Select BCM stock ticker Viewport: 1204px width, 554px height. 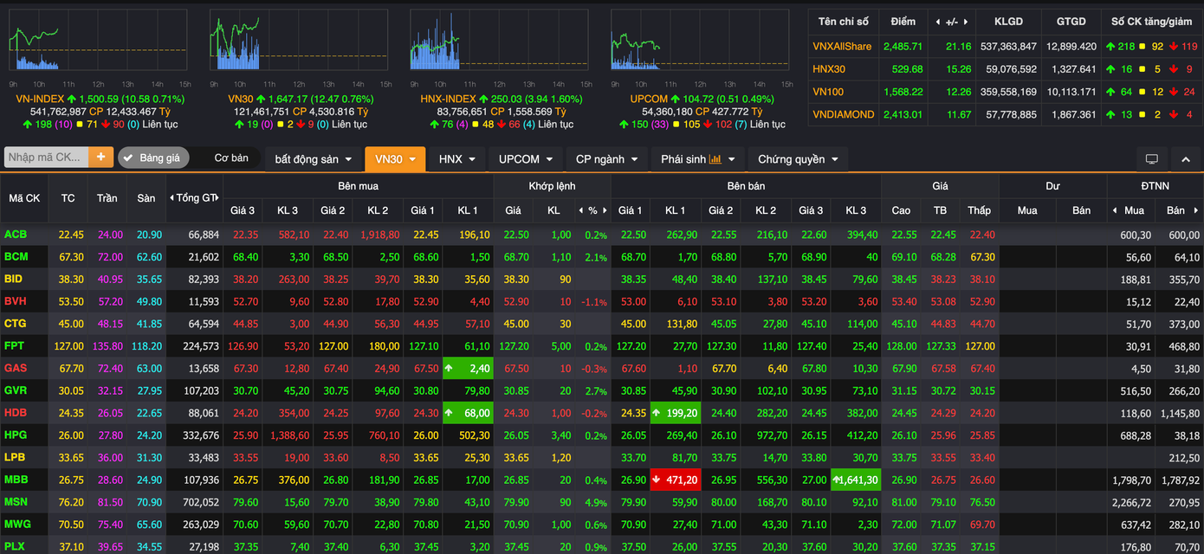click(16, 256)
